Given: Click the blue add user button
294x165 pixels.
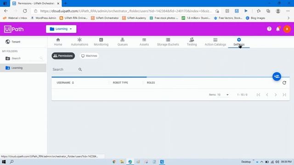Looking at the screenshot, I should coord(277,77).
